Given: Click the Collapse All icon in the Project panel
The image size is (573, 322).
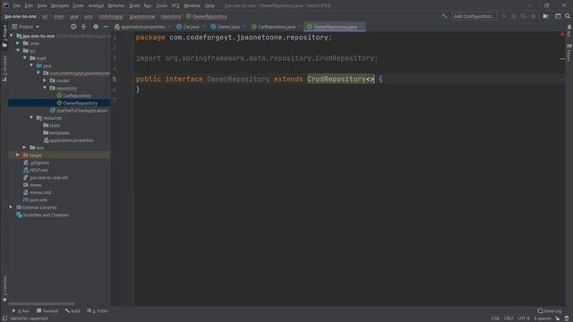Looking at the screenshot, I should [83, 27].
